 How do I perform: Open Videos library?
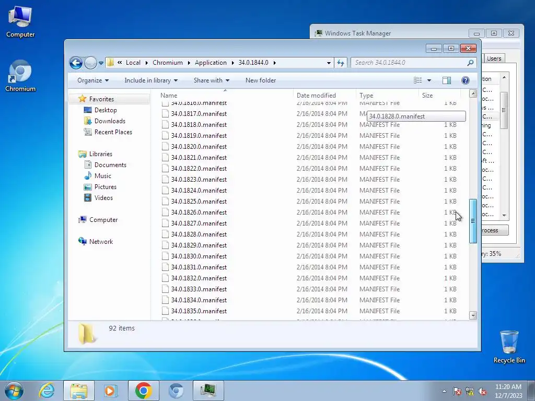pyautogui.click(x=103, y=198)
